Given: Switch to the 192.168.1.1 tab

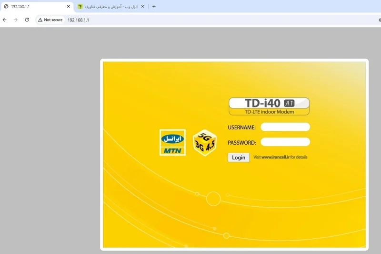Looking at the screenshot, I should [x=37, y=7].
